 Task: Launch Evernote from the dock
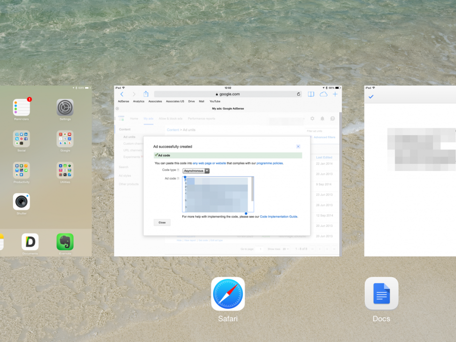[x=65, y=241]
